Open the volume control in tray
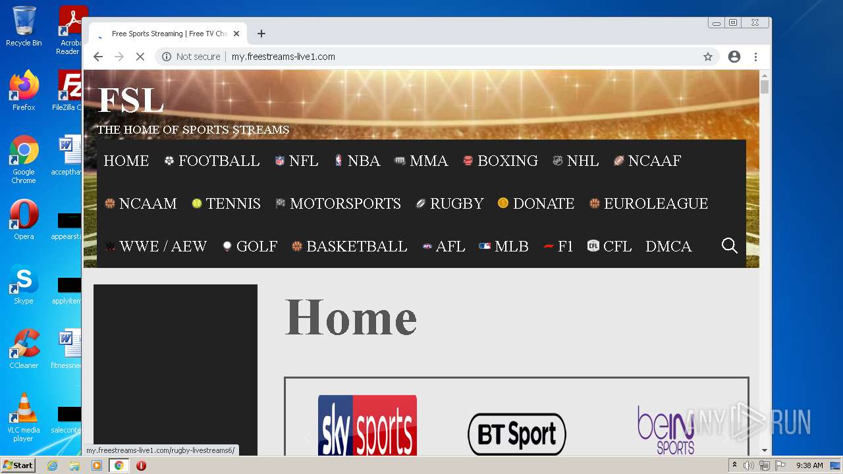The image size is (843, 474). (749, 465)
